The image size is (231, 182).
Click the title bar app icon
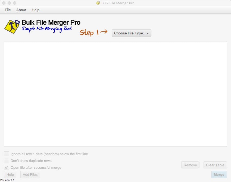click(98, 3)
